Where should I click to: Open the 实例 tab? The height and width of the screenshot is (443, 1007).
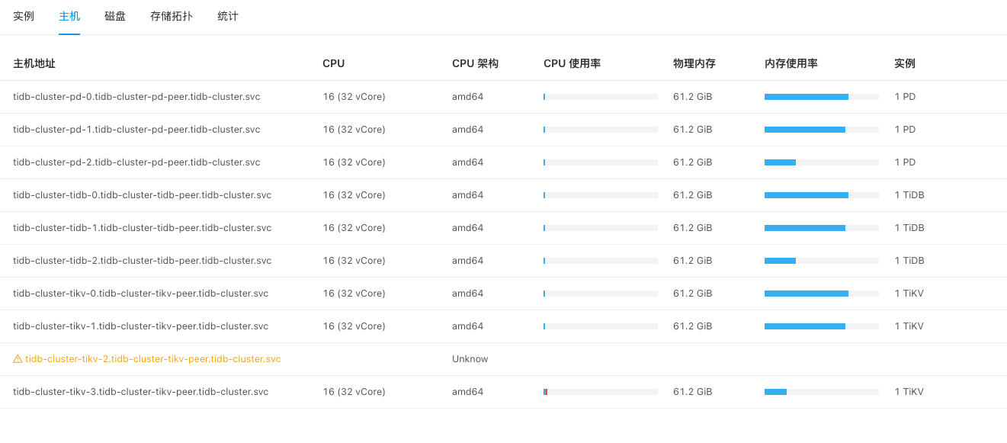(x=24, y=16)
